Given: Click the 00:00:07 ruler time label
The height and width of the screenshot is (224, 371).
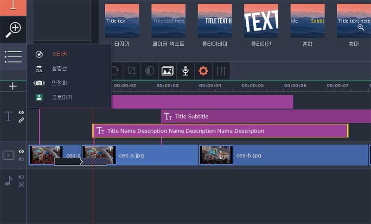Looking at the screenshot, I should [338, 86].
